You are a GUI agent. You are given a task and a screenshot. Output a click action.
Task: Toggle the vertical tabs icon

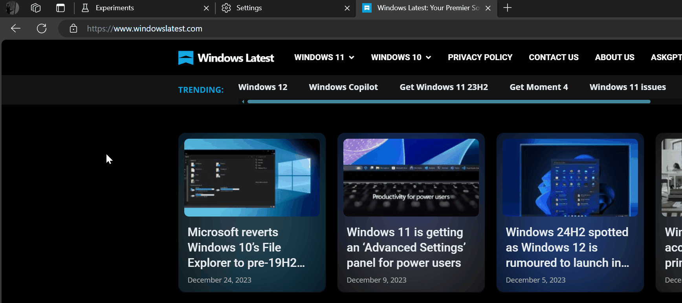(x=60, y=8)
